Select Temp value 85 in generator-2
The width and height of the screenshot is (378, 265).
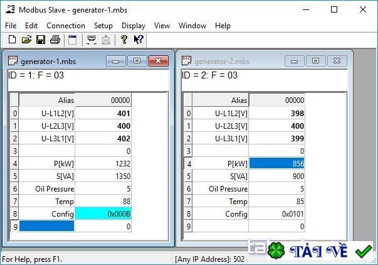[x=276, y=201]
